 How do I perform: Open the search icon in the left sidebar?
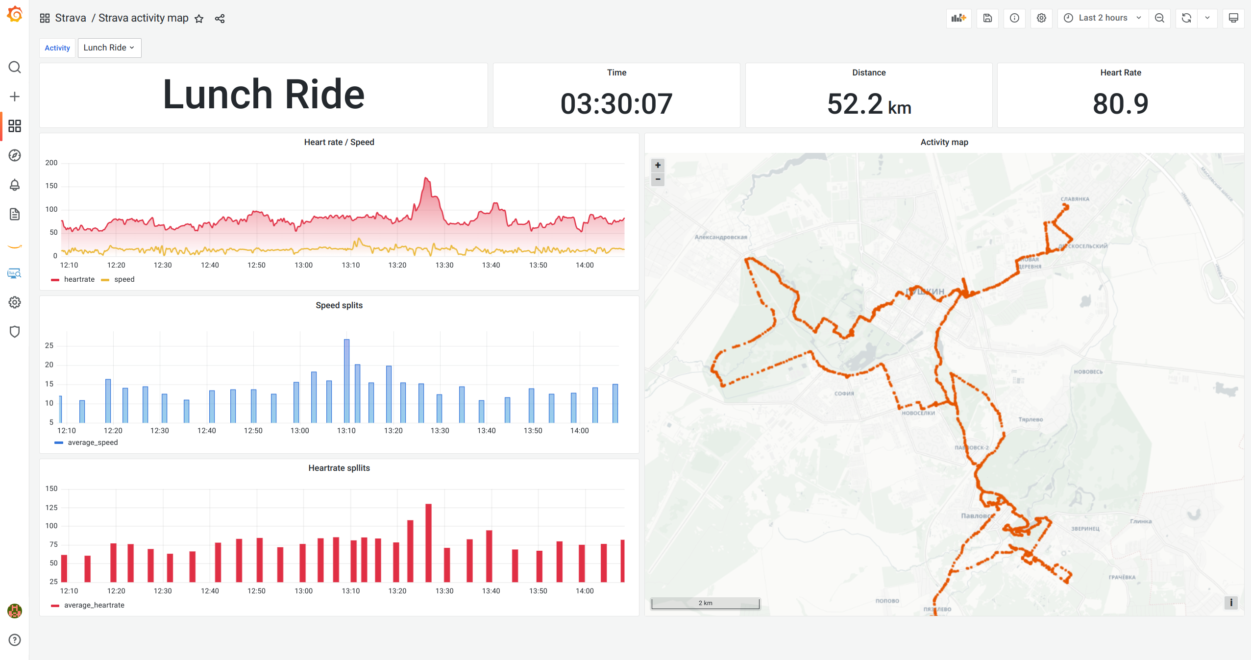coord(15,67)
